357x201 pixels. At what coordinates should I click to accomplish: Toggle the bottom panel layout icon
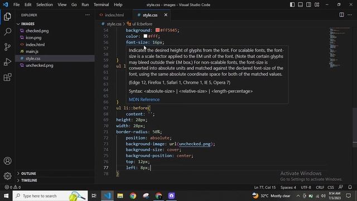click(300, 4)
